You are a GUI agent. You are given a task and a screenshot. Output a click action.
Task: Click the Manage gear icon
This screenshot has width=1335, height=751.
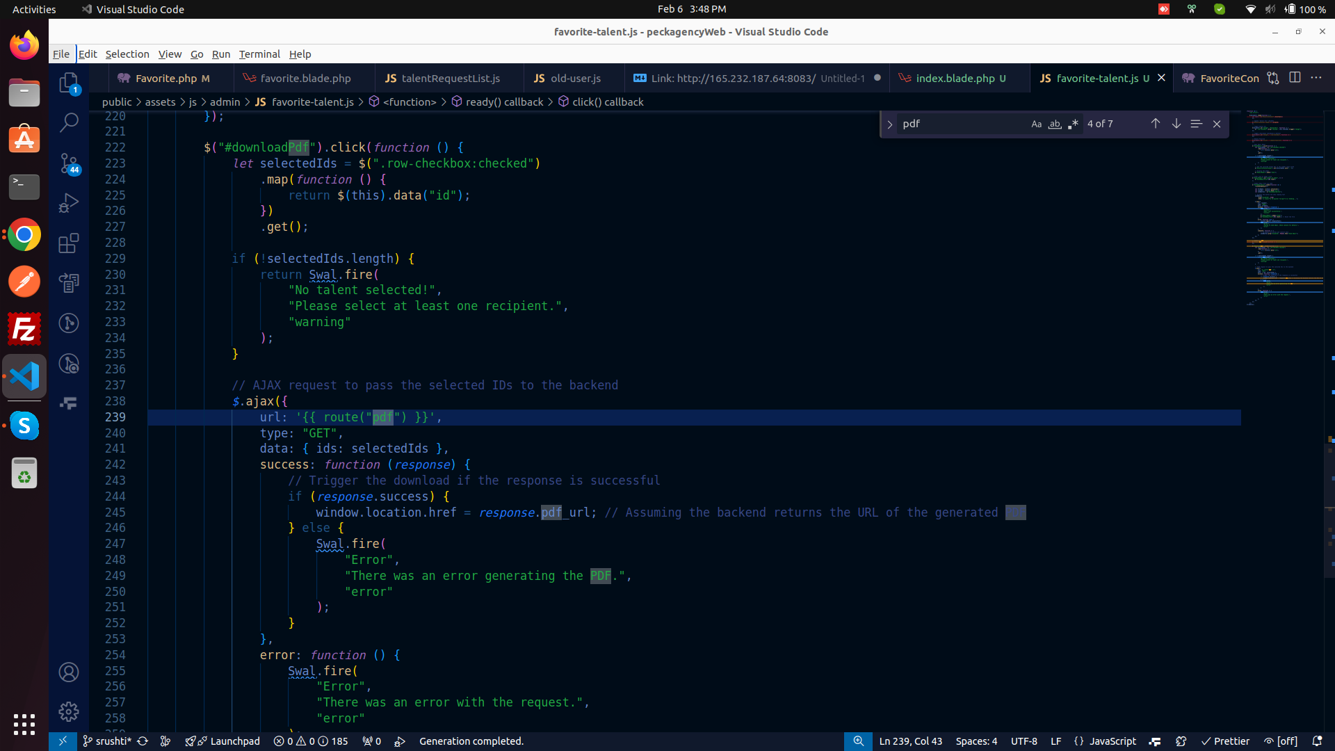(68, 711)
